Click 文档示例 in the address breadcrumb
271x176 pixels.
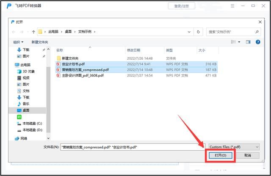coord(85,32)
